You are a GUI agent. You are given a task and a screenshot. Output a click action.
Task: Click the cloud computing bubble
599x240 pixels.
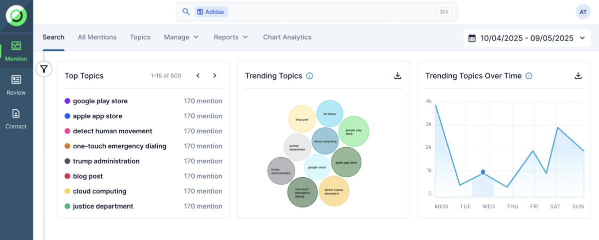pyautogui.click(x=325, y=141)
